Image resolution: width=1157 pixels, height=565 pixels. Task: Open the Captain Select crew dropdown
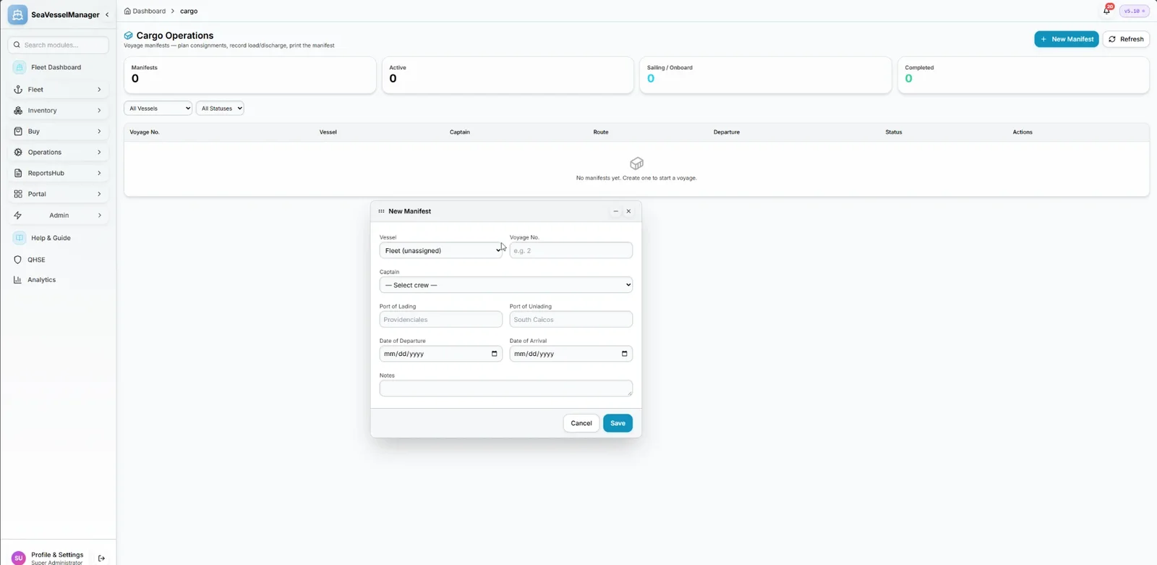pyautogui.click(x=505, y=285)
